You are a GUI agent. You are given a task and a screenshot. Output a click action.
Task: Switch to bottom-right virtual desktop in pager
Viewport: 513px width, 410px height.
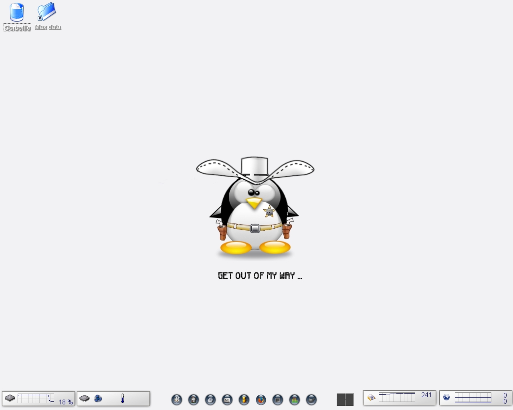(349, 403)
